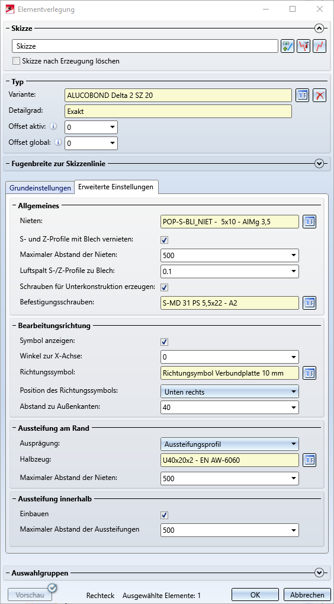Open the catalogue selection for Halbzeug
The height and width of the screenshot is (604, 334).
coord(309,460)
